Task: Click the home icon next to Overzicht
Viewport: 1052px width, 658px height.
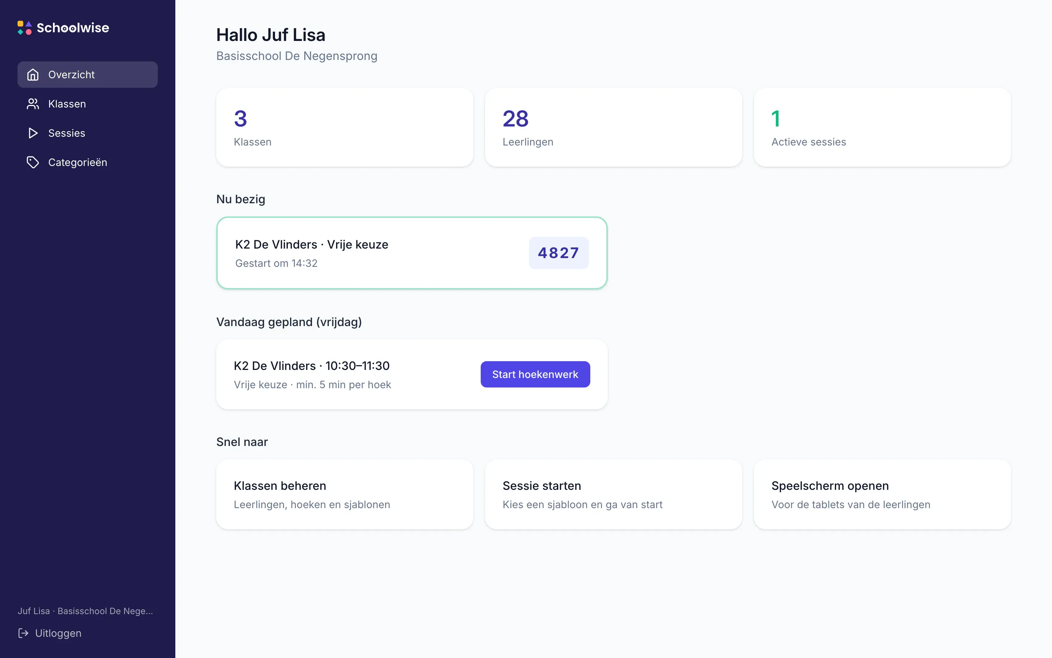Action: point(33,75)
